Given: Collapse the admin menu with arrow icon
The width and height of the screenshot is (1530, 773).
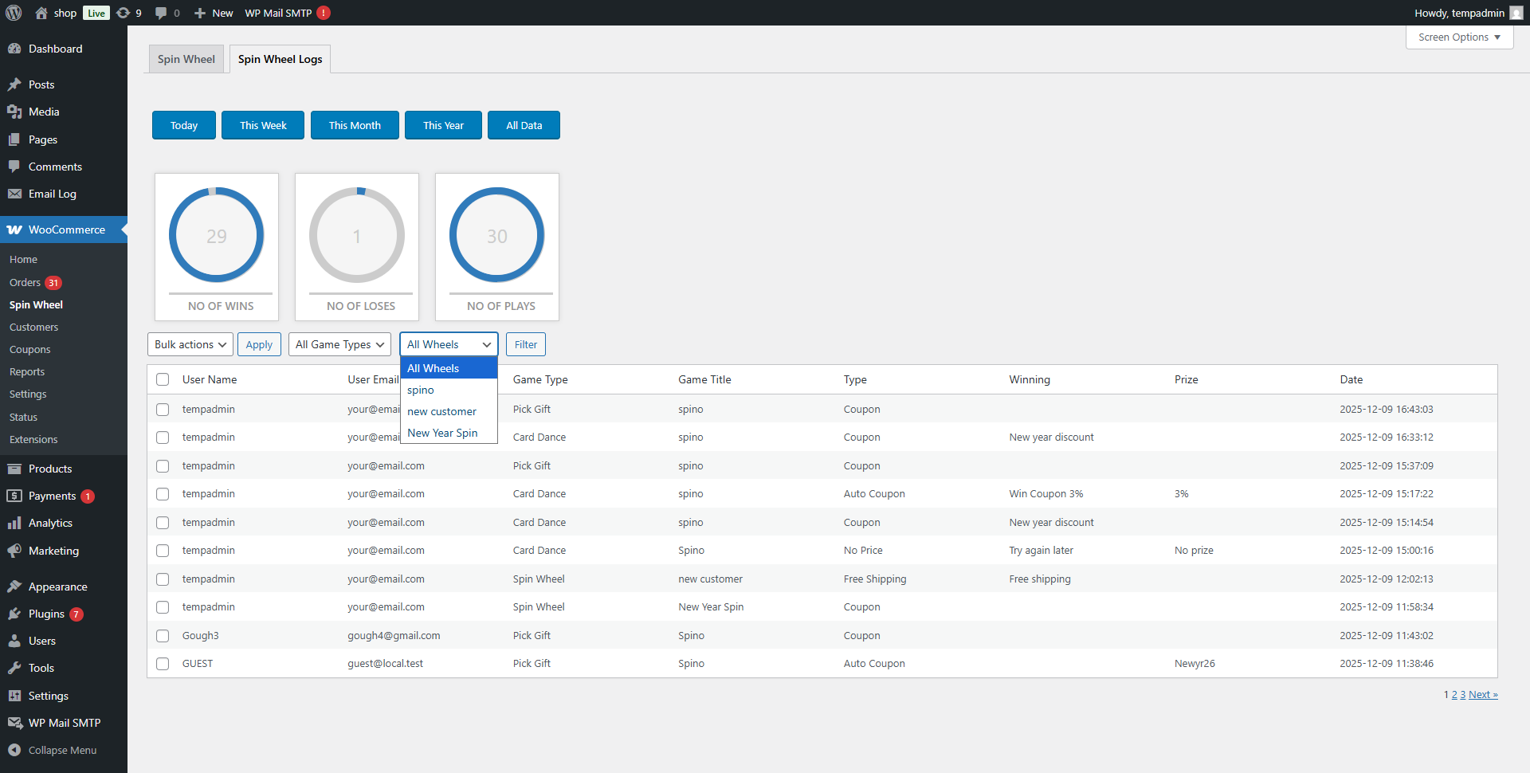Looking at the screenshot, I should pyautogui.click(x=14, y=750).
